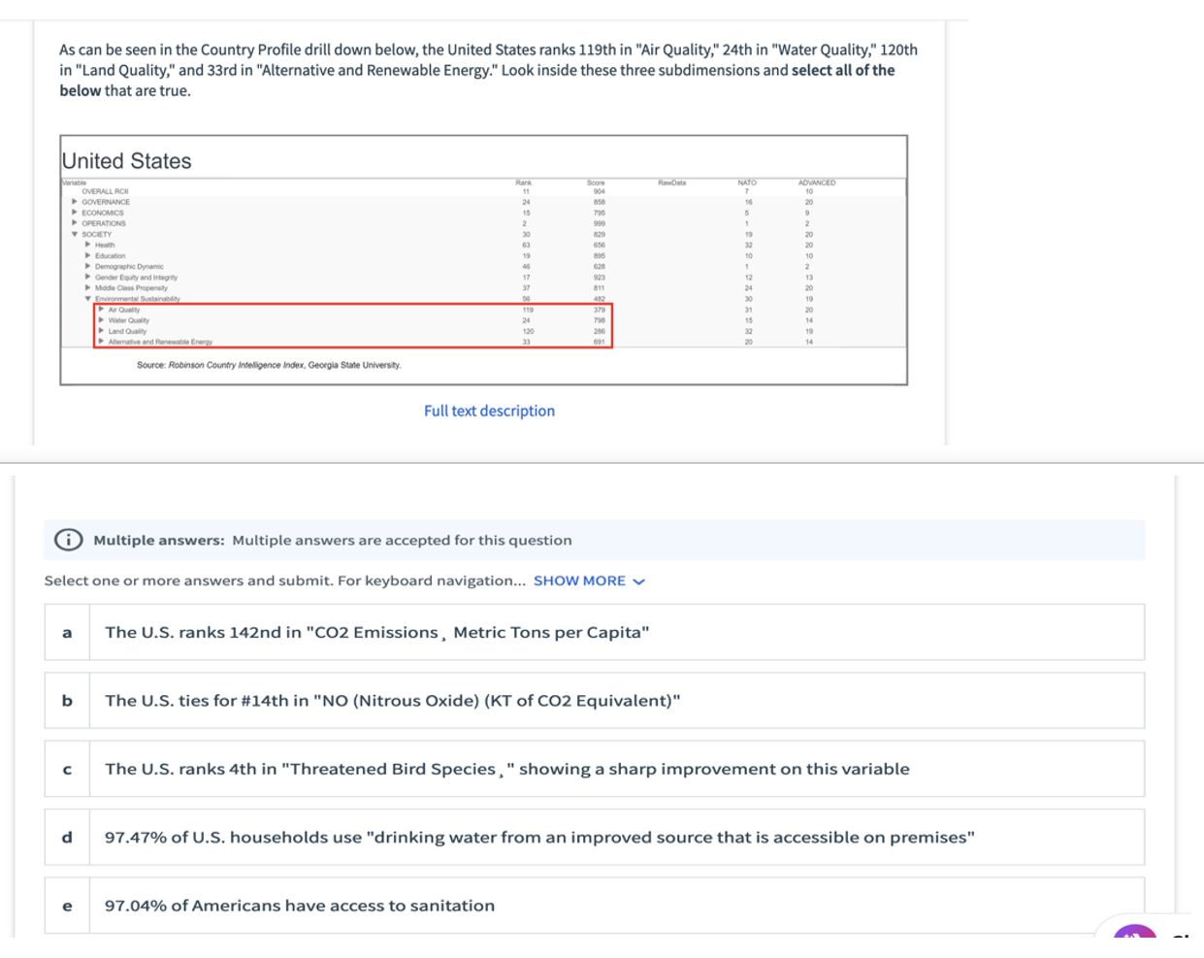Click the letter b answer label
The width and height of the screenshot is (1204, 958).
[x=67, y=701]
